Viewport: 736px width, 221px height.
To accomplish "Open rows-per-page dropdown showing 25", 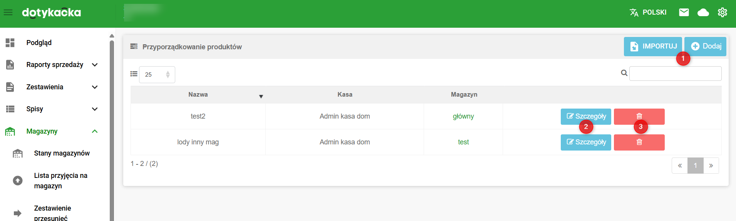I will [157, 75].
